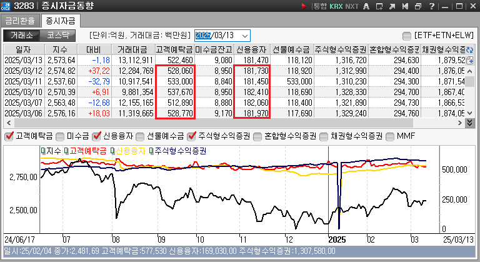Image resolution: width=480 pixels, height=262 pixels.
Task: Click the 거래대금 column header
Action: [132, 49]
